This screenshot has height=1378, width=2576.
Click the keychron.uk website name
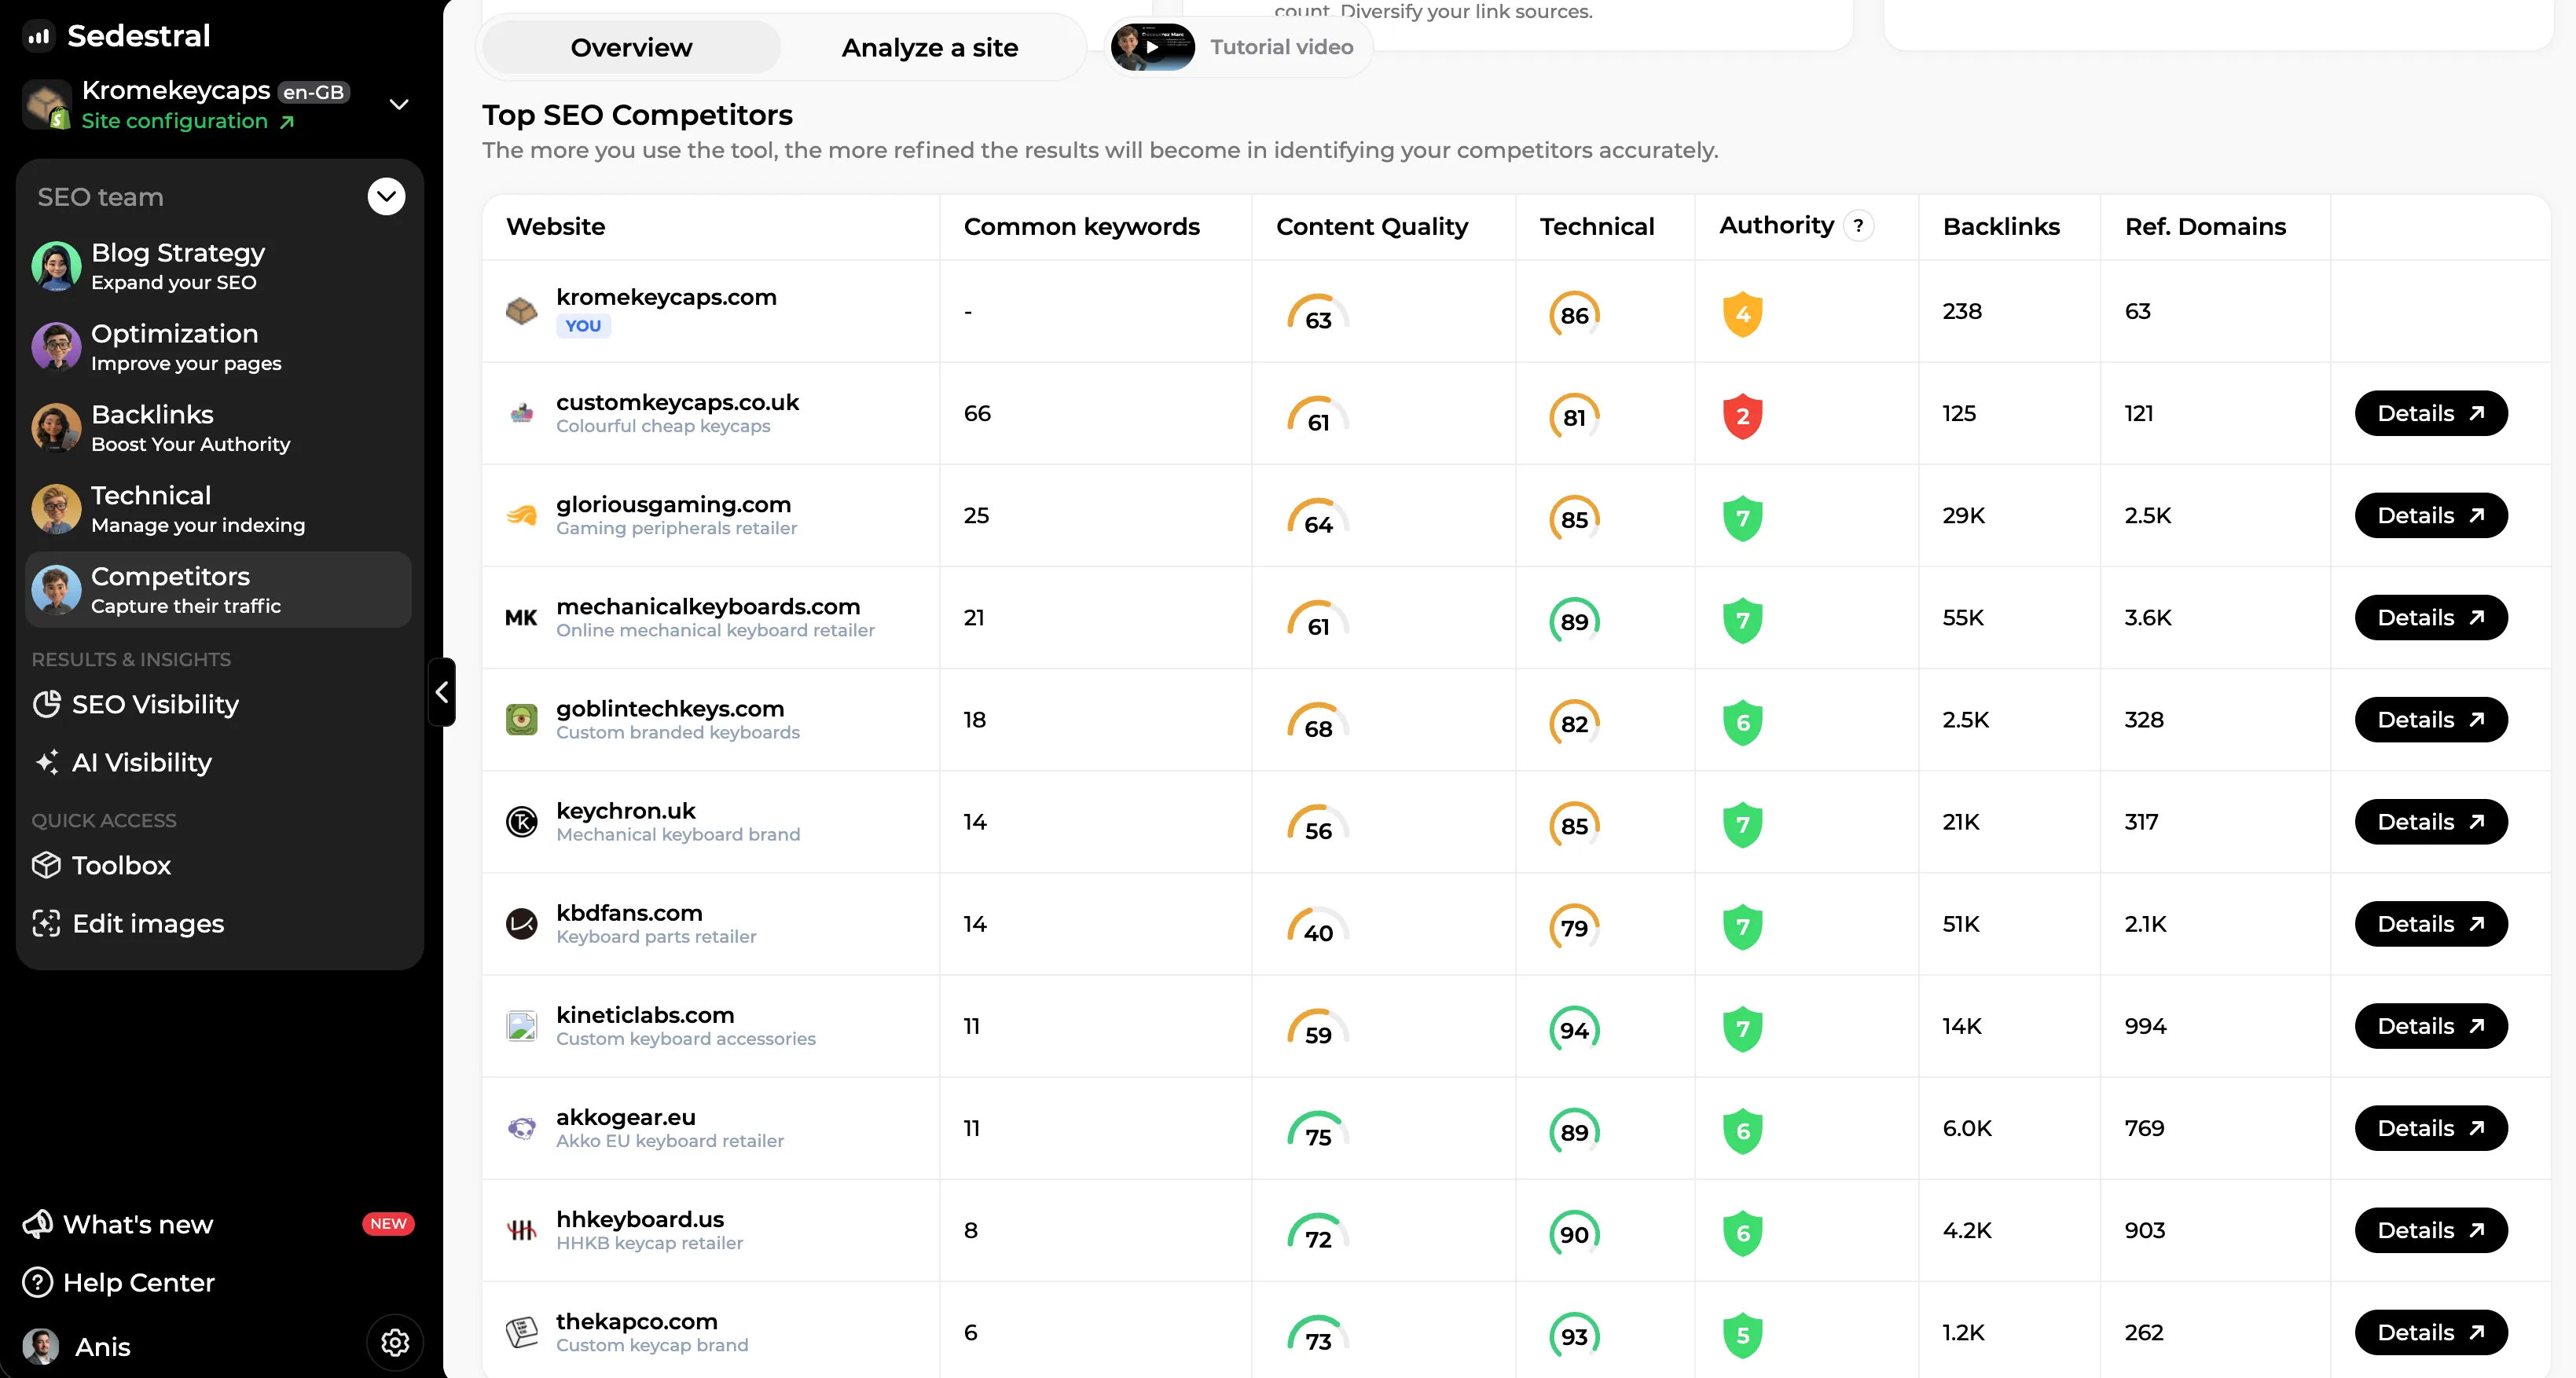point(625,811)
